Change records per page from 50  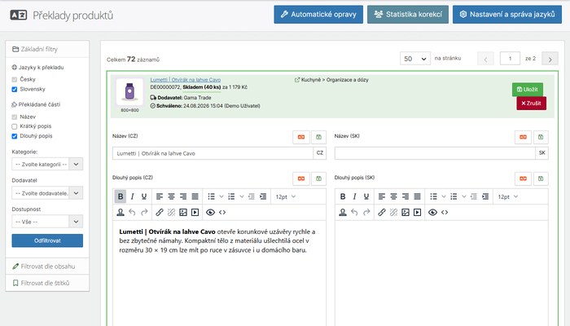pyautogui.click(x=415, y=59)
